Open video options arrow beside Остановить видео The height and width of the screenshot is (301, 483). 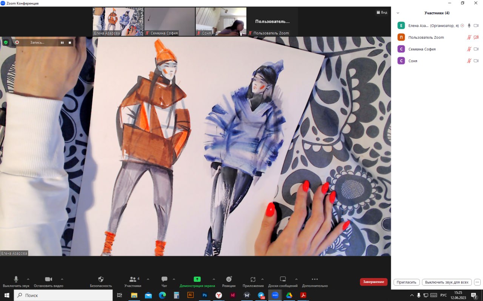click(x=62, y=279)
